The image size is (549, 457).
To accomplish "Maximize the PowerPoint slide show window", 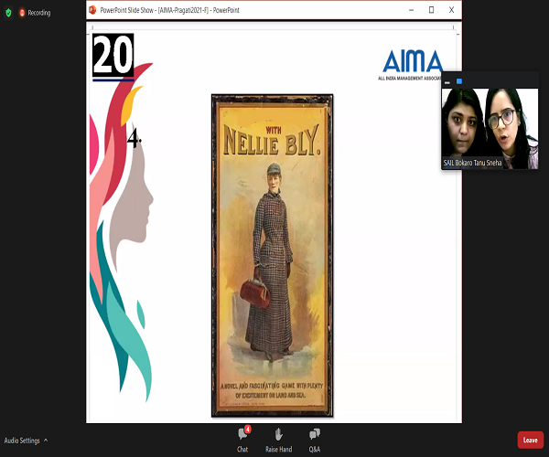I will (x=431, y=10).
